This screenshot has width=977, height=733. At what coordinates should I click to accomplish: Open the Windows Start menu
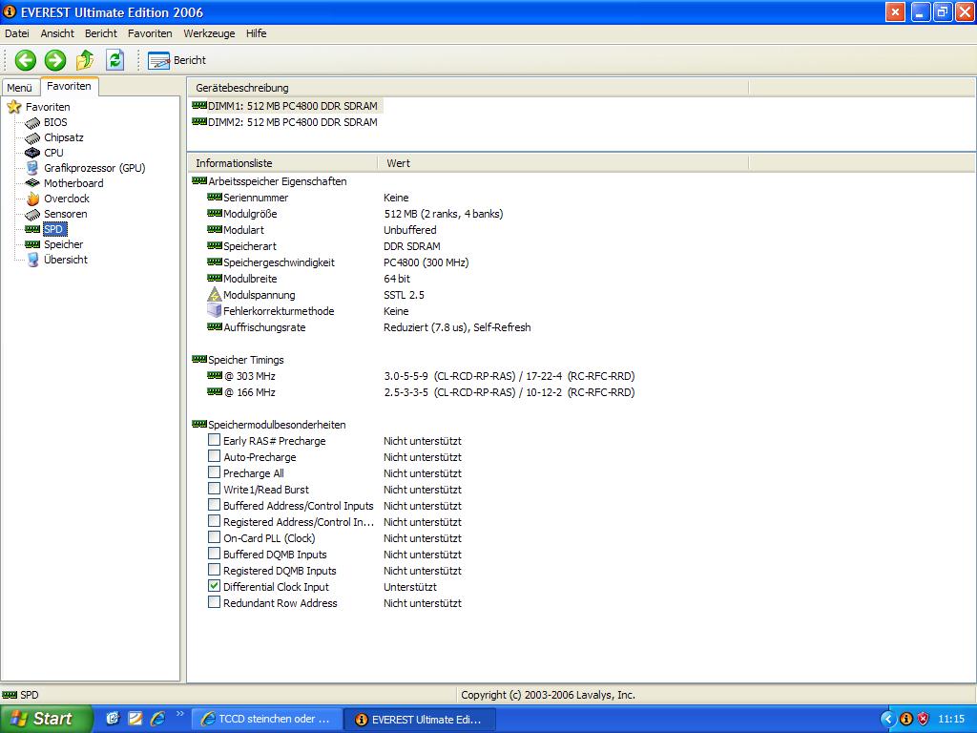click(46, 719)
